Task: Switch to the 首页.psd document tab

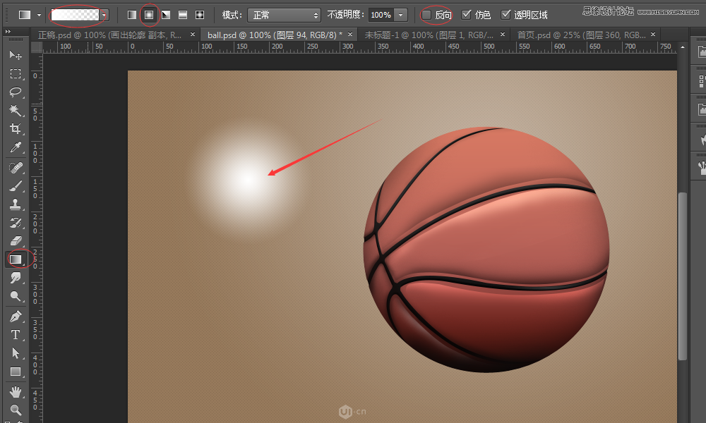Action: pos(581,35)
